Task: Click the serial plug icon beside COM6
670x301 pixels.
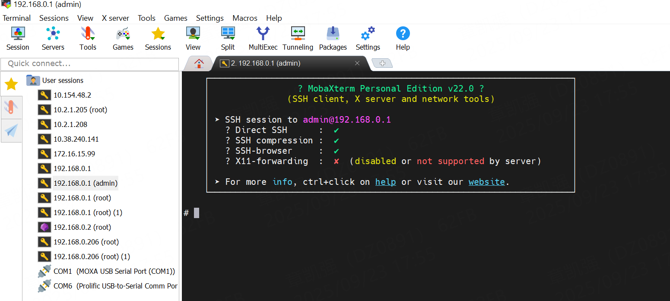Action: (44, 286)
